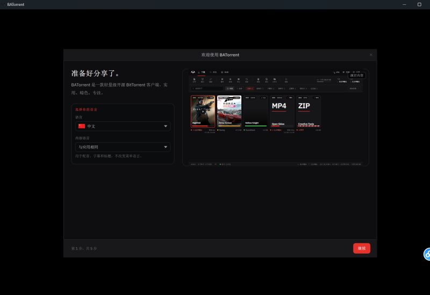Minimize the BATorrent window
This screenshot has width=430, height=295.
404,4
